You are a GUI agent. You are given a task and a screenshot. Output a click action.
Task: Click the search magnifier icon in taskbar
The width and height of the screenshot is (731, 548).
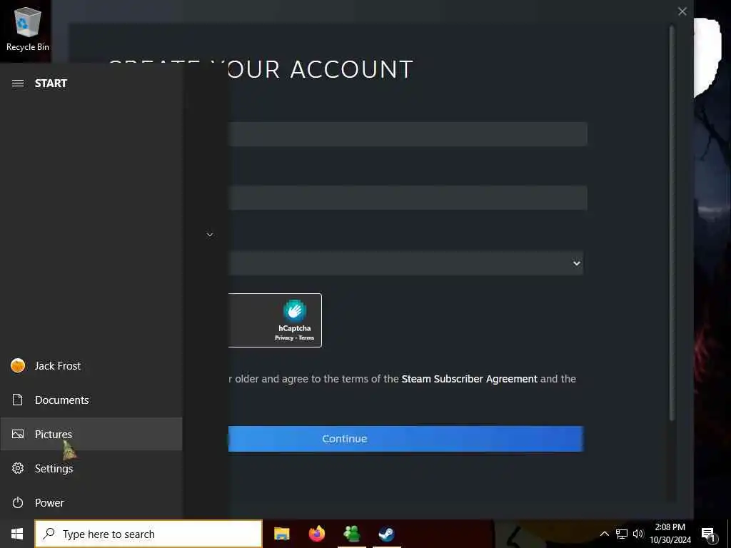(49, 534)
